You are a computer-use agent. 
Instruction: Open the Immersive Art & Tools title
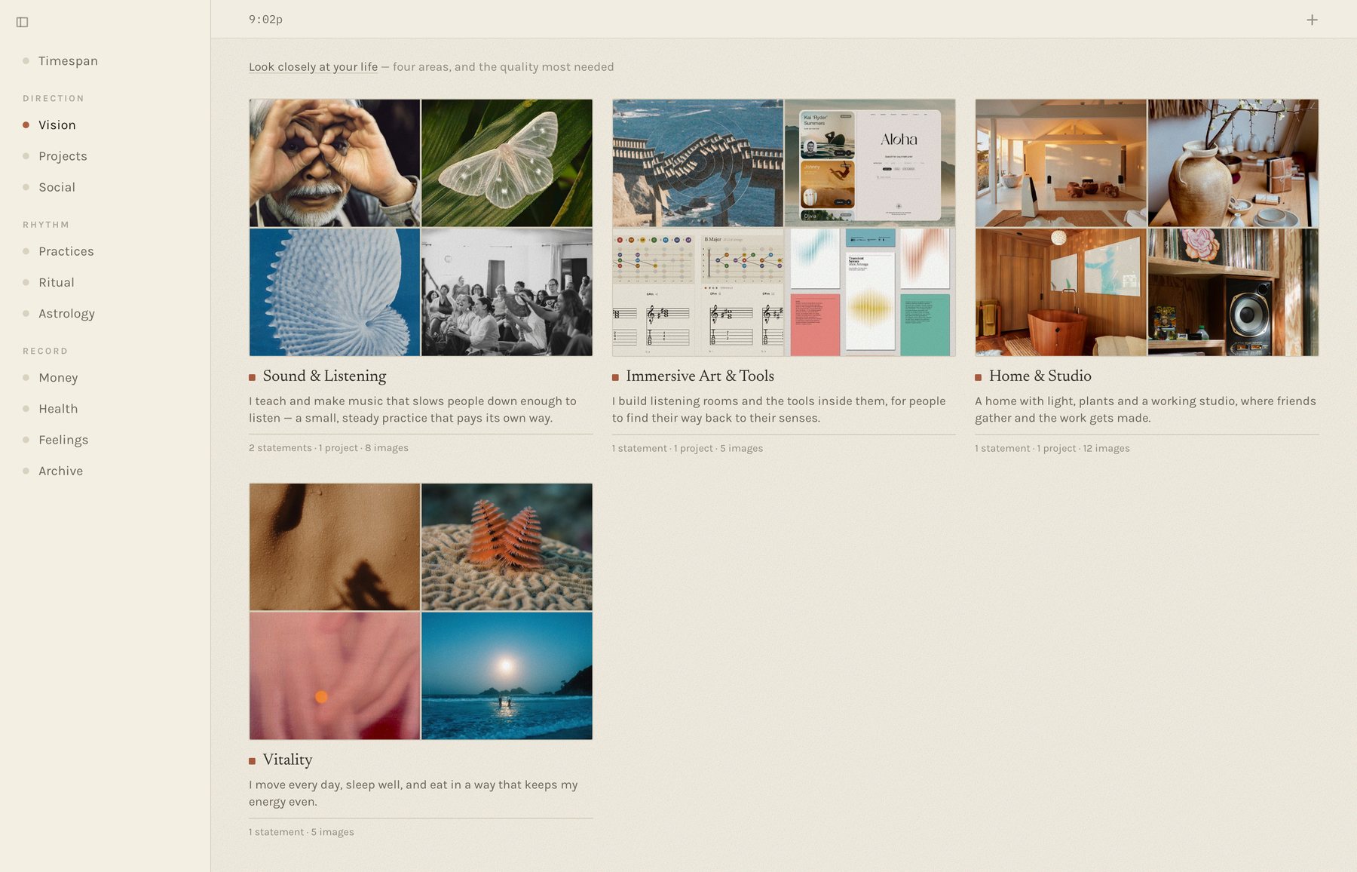pos(700,376)
